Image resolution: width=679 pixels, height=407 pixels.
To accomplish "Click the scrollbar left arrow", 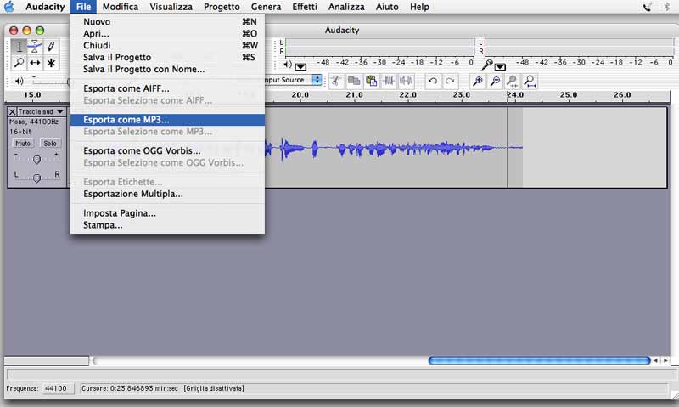I will click(x=655, y=360).
